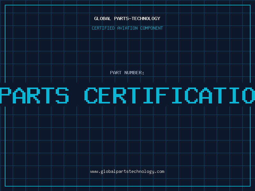This screenshot has height=191, width=255.
Task: Select the word TECHNOLOGY in the heading
Action: (146, 18)
